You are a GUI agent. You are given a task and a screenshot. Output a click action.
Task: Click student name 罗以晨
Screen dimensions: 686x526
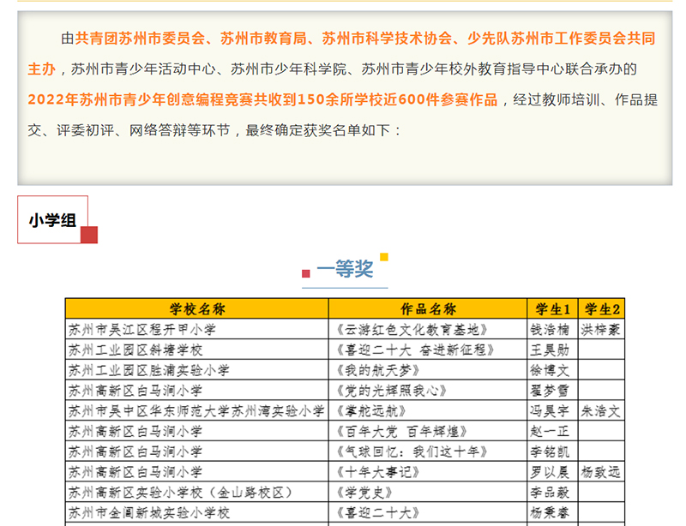550,472
